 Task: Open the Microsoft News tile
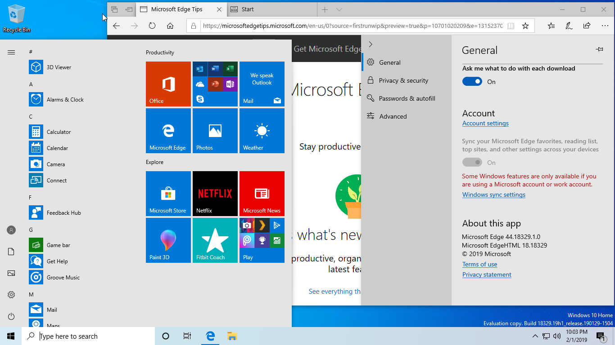262,194
